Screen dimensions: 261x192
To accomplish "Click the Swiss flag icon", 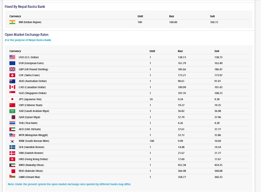I will pyautogui.click(x=12, y=75).
